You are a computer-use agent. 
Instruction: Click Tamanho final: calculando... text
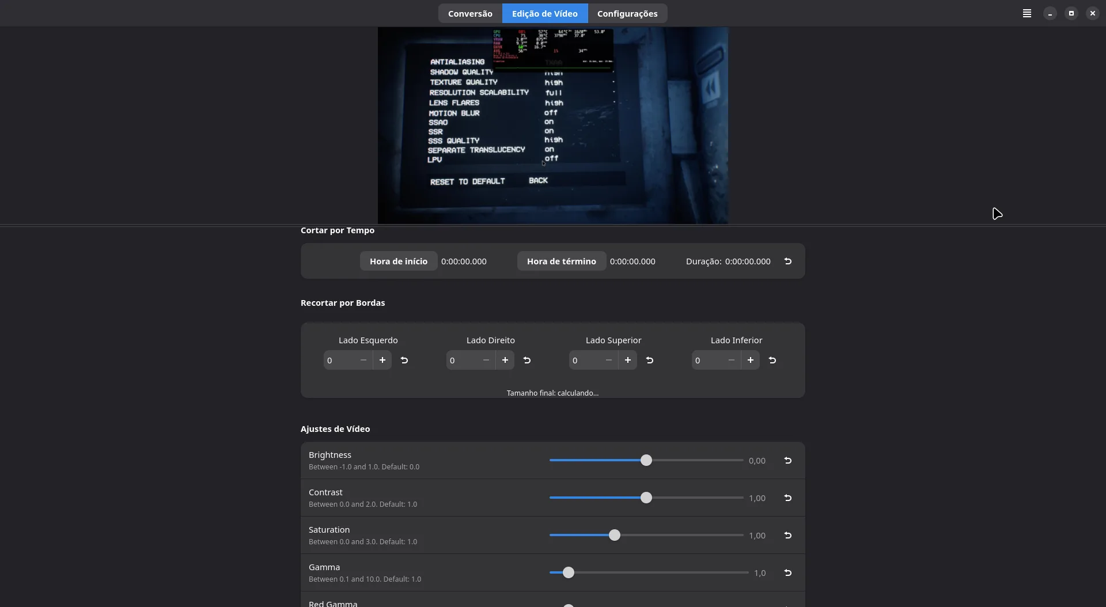[552, 393]
